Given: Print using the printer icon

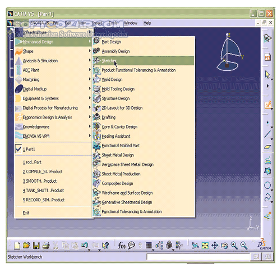Looking at the screenshot, I should click(x=46, y=246).
